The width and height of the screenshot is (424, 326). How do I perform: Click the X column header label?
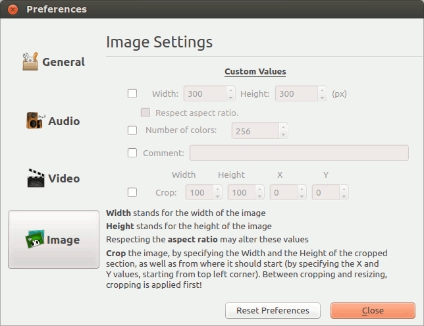click(280, 175)
